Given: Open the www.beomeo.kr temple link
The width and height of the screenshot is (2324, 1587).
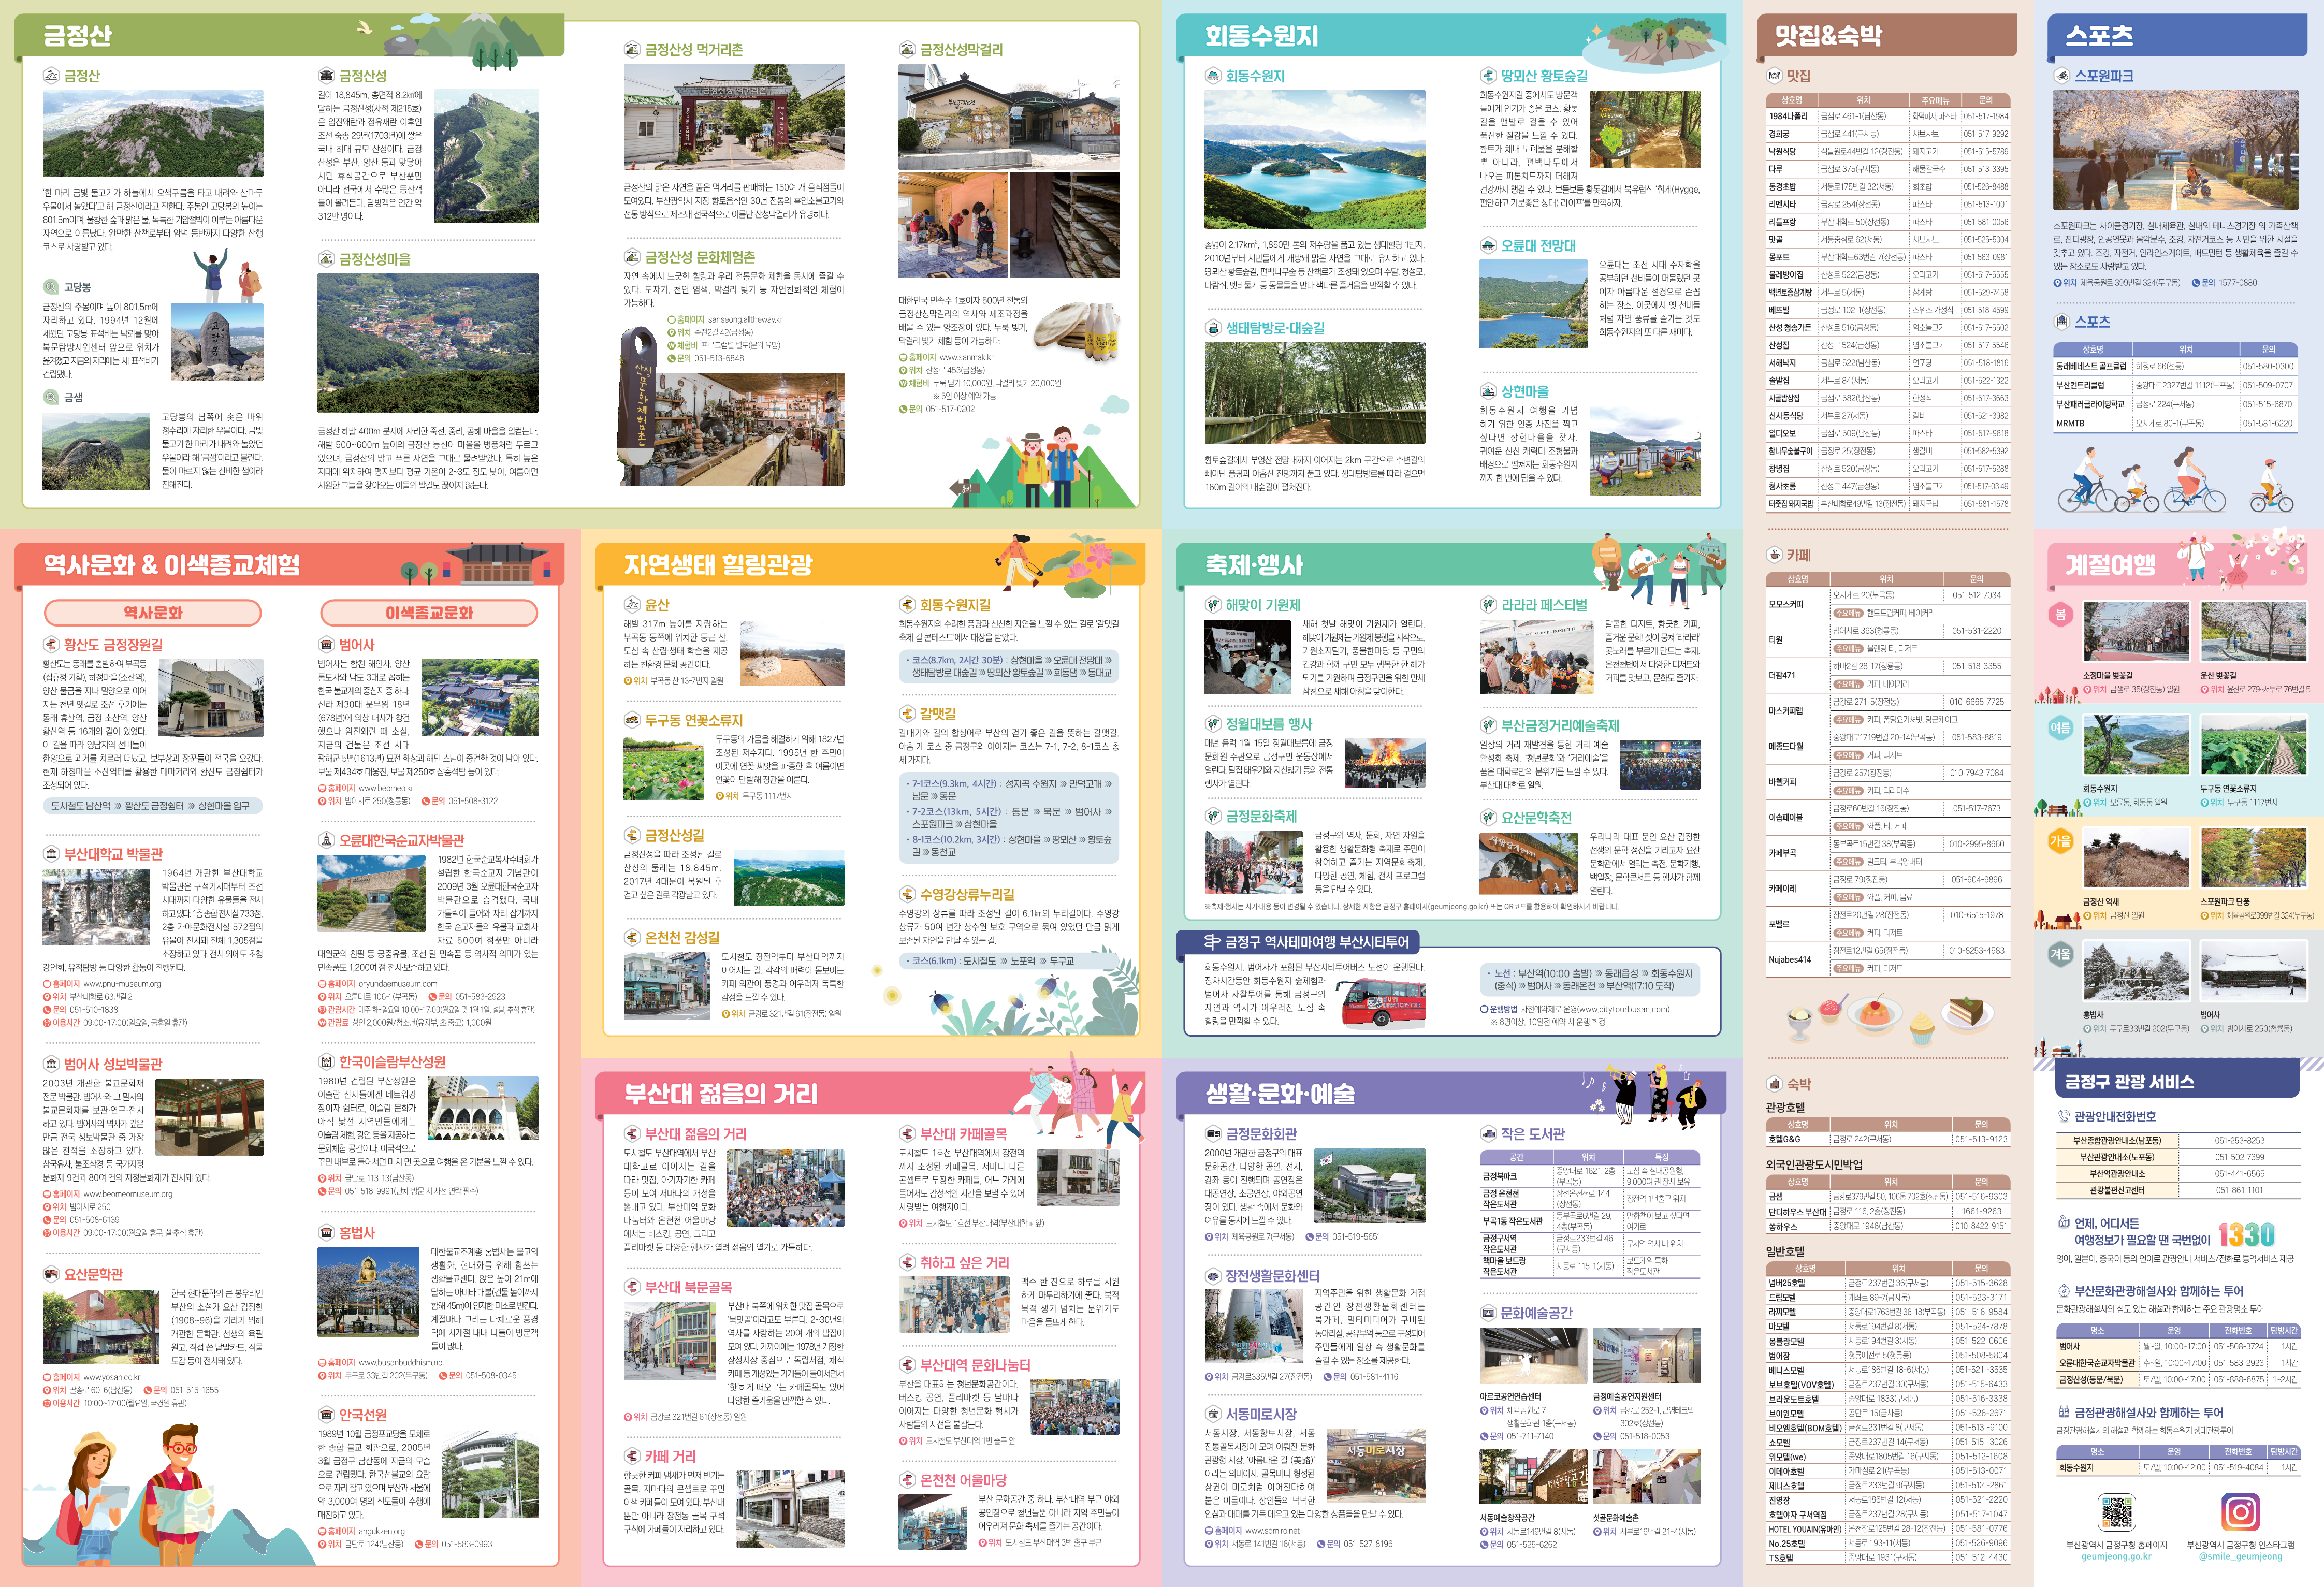Looking at the screenshot, I should [385, 788].
